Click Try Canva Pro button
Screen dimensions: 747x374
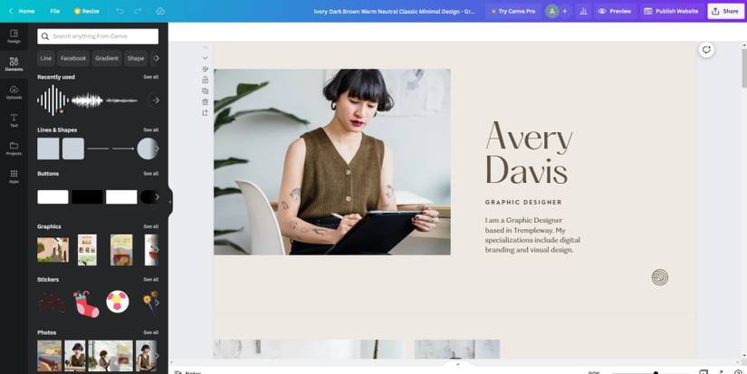[x=513, y=11]
